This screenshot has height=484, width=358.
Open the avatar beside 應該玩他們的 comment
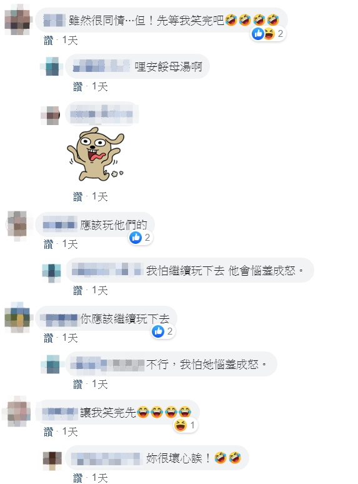pyautogui.click(x=17, y=226)
